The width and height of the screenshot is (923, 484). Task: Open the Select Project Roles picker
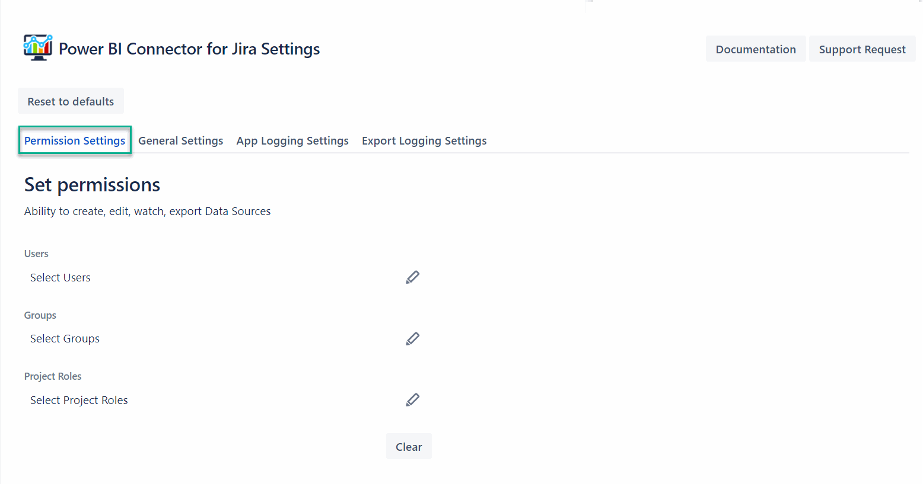[x=79, y=400]
